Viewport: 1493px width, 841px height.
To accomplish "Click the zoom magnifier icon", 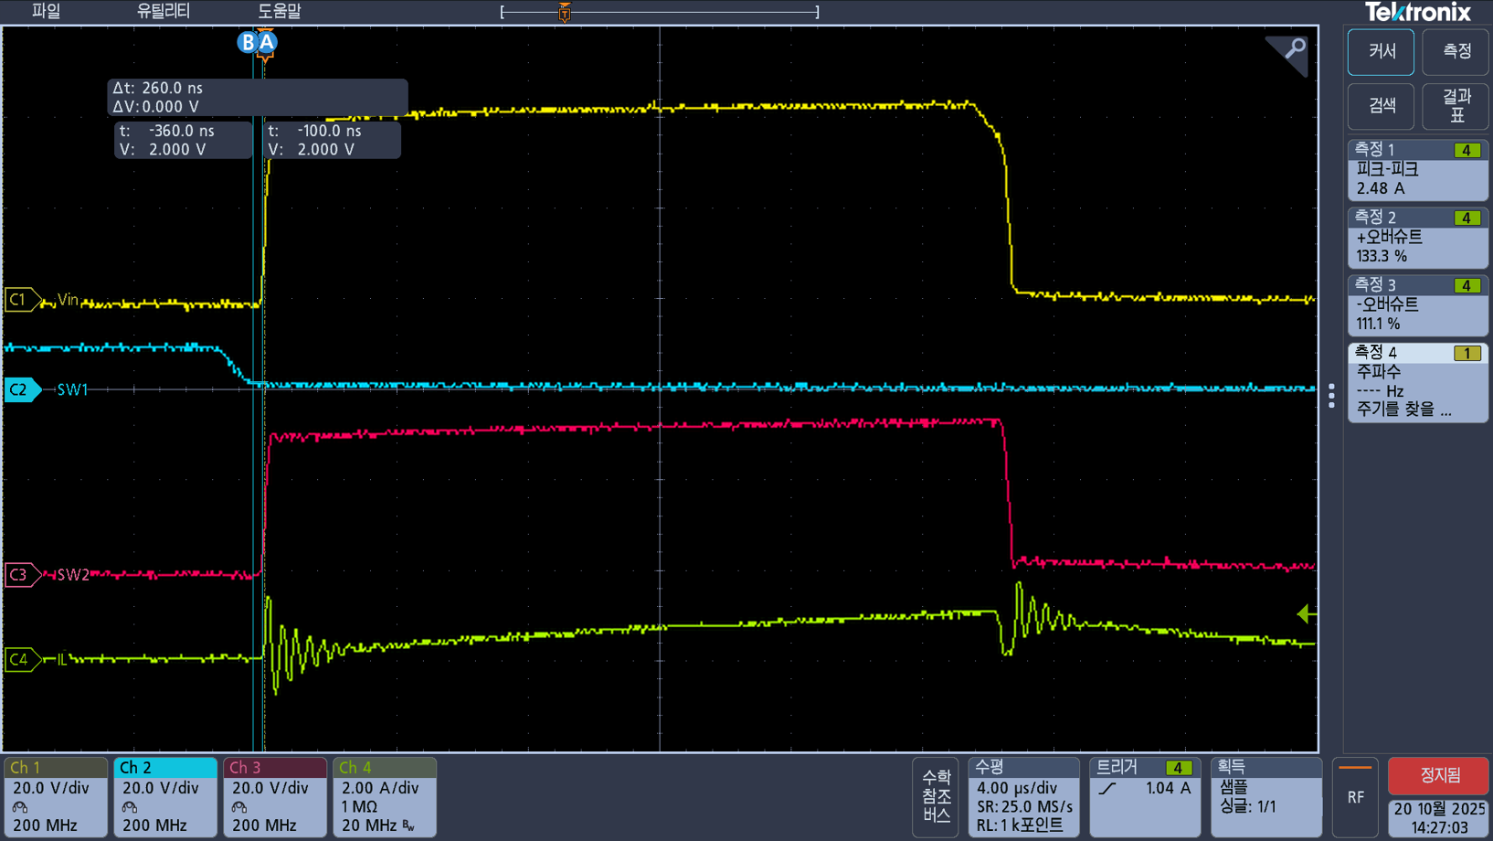I will [1294, 48].
